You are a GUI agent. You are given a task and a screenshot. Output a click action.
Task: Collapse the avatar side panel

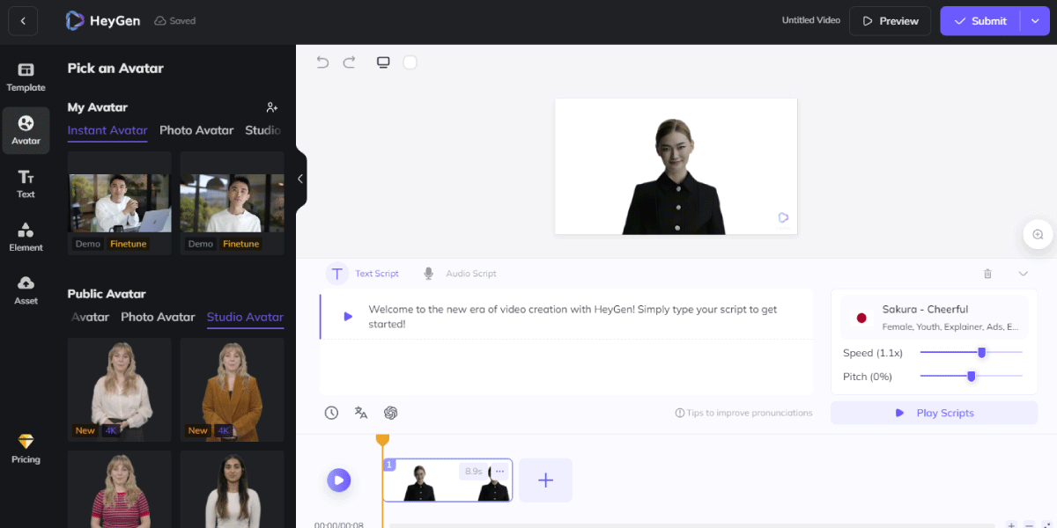300,179
